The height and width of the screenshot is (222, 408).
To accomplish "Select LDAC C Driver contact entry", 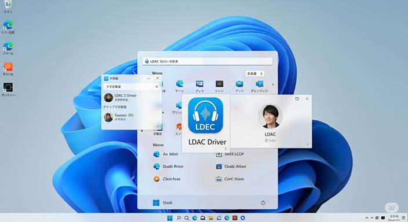I will click(120, 97).
